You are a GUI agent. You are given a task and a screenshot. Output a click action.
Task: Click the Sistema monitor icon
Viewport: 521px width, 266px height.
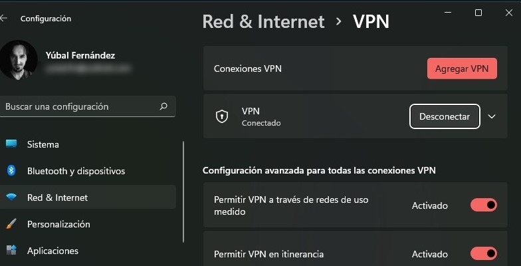coord(11,144)
